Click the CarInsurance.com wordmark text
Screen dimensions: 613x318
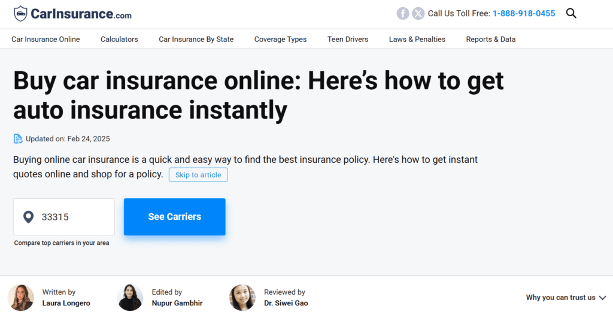pos(81,14)
